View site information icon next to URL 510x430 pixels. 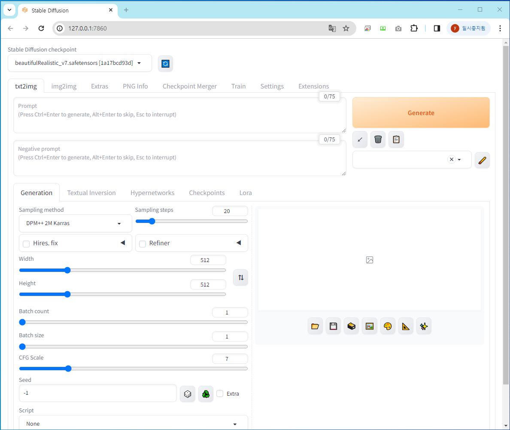[60, 28]
